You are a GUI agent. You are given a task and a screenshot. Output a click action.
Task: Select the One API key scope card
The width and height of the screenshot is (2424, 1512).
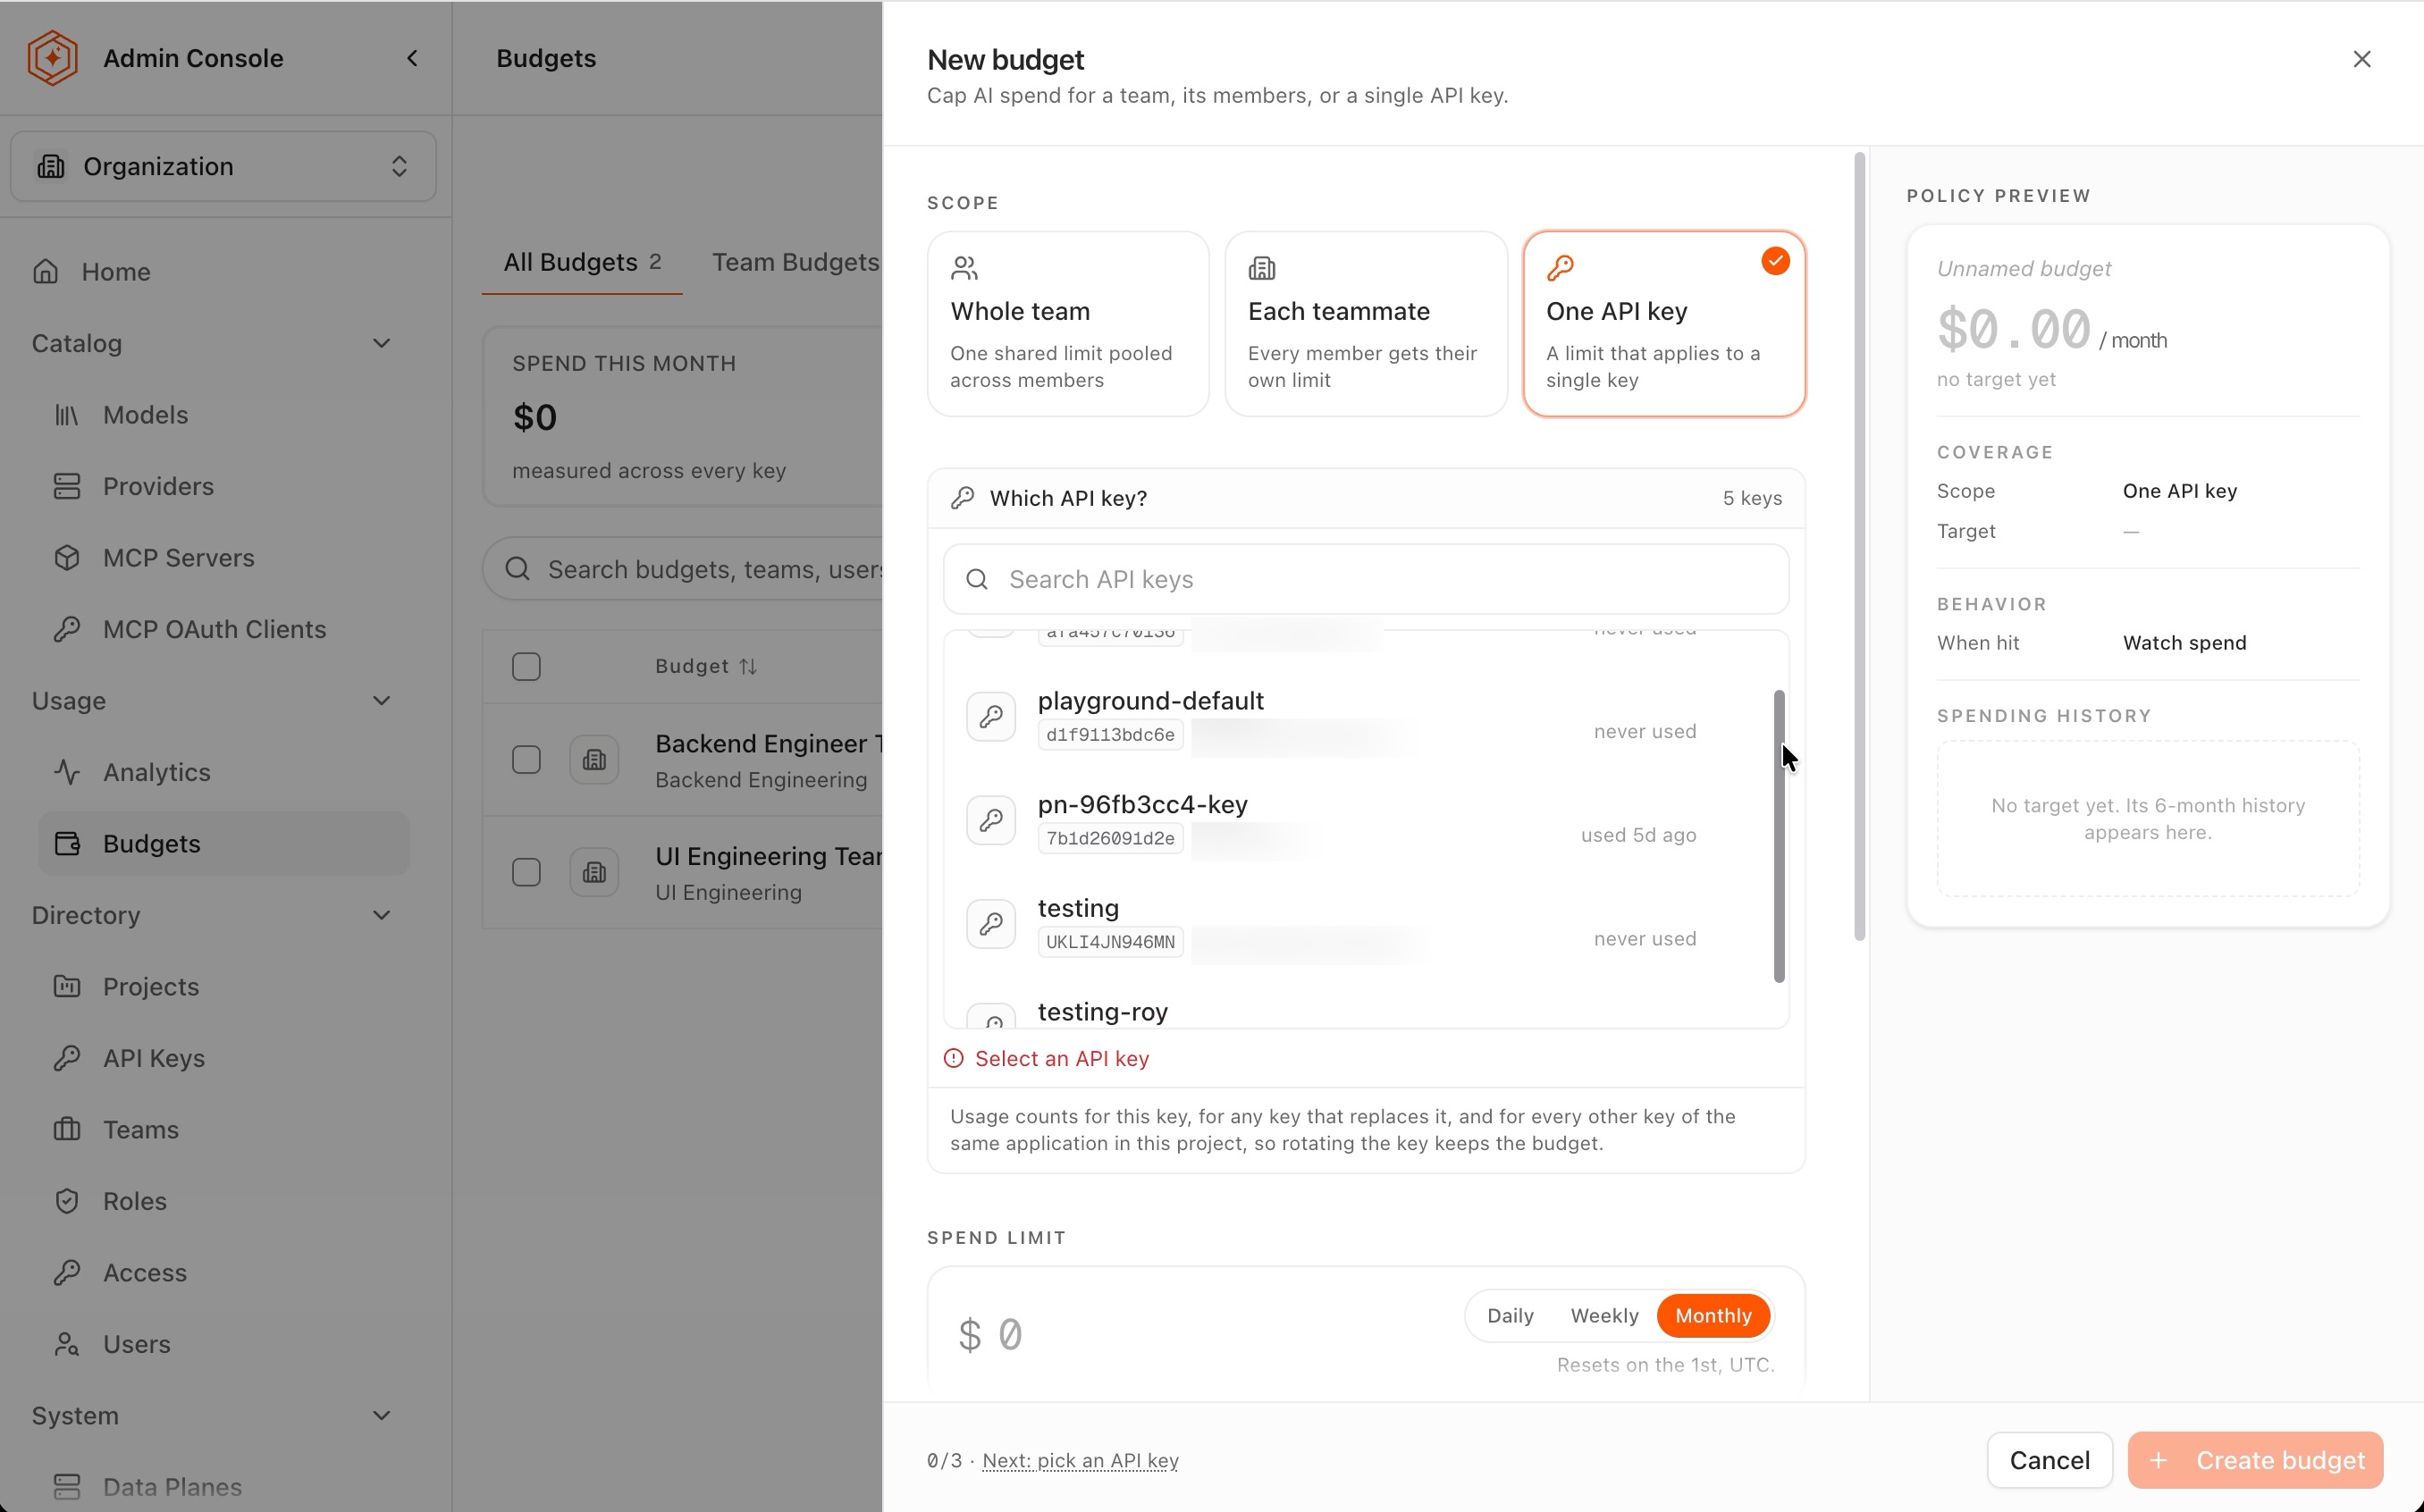(x=1664, y=324)
